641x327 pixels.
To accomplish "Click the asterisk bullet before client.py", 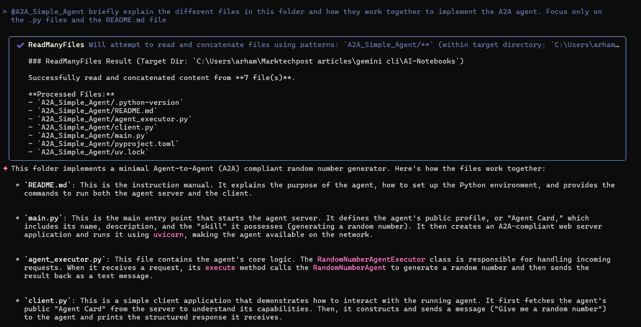I will click(x=18, y=301).
